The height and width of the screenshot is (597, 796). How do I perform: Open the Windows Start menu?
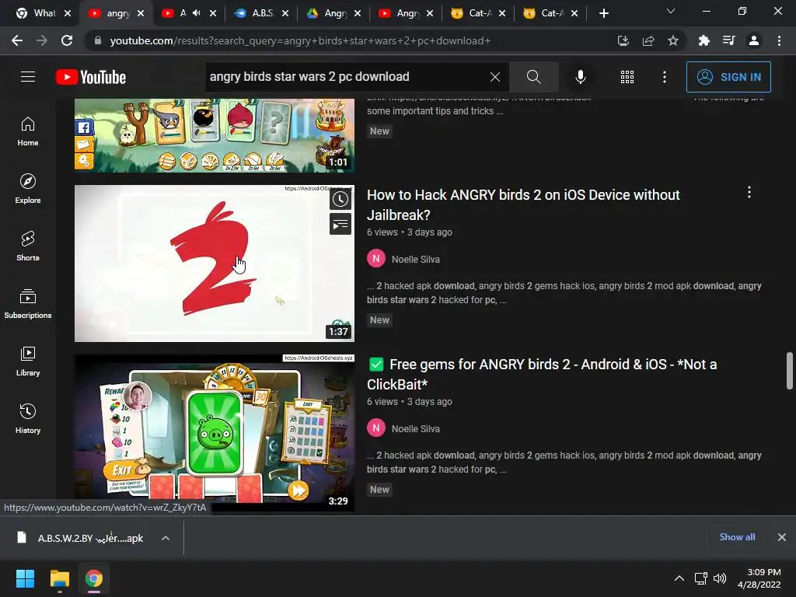point(25,578)
